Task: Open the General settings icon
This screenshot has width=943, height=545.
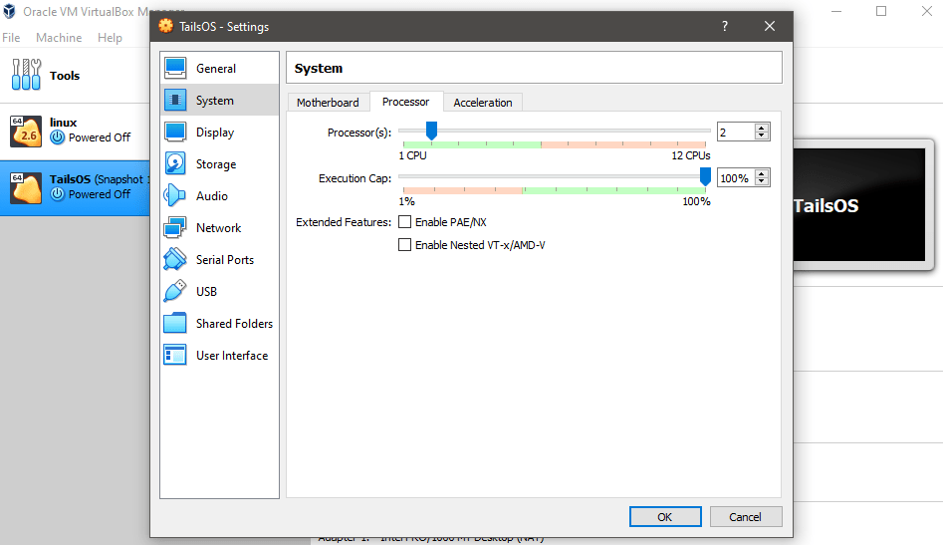Action: pyautogui.click(x=175, y=68)
